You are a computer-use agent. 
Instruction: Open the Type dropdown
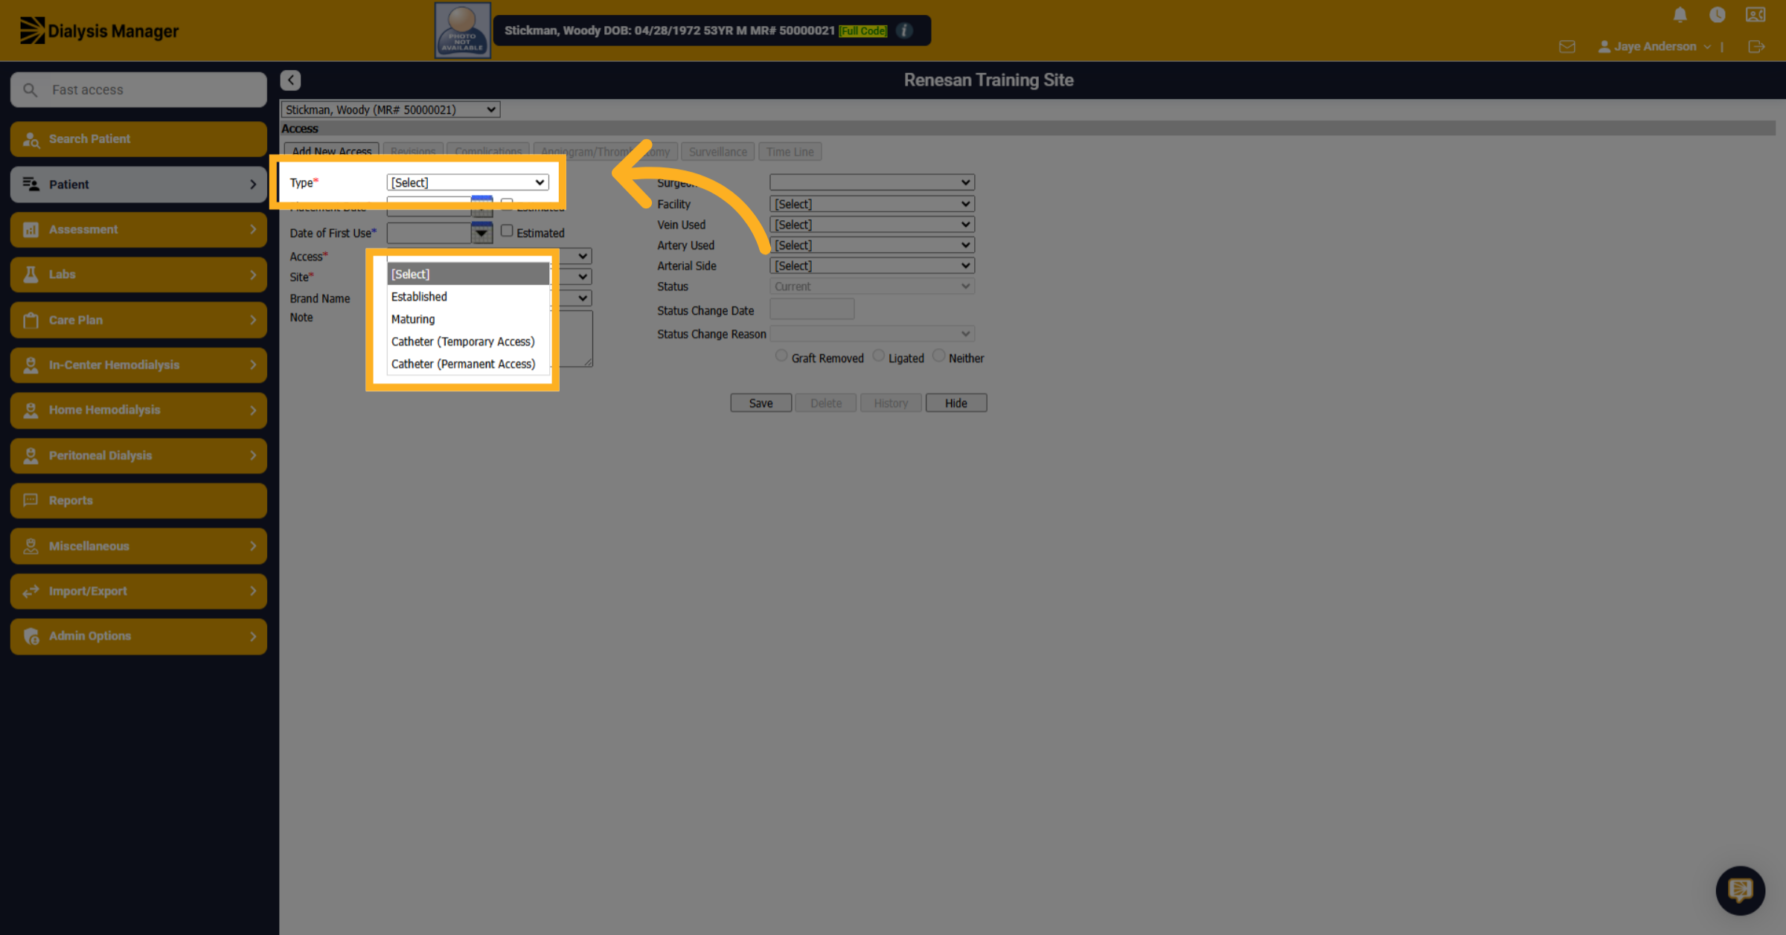467,182
